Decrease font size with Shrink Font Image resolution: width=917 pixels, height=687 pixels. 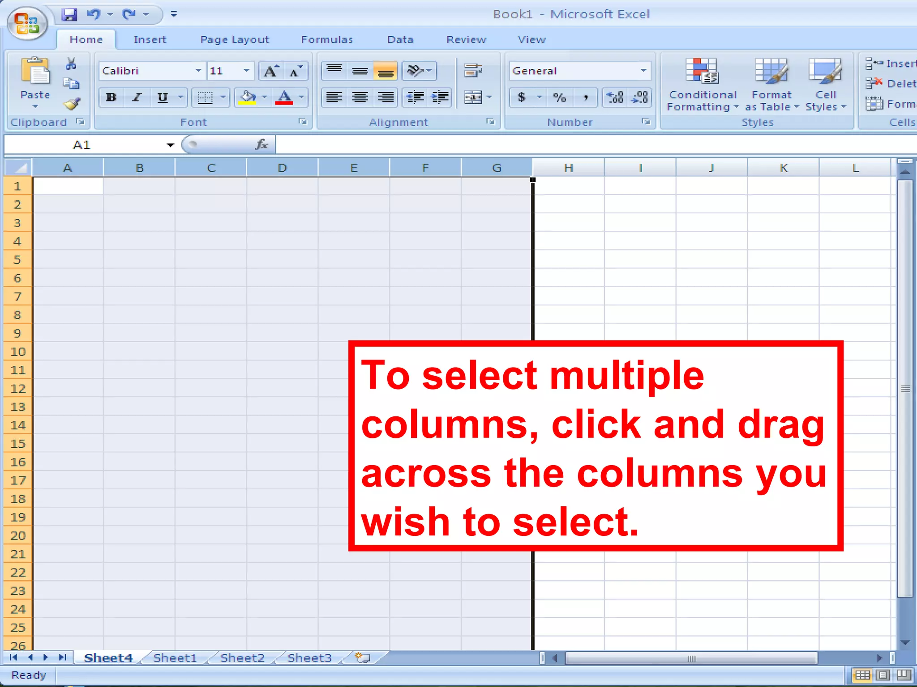[x=296, y=71]
